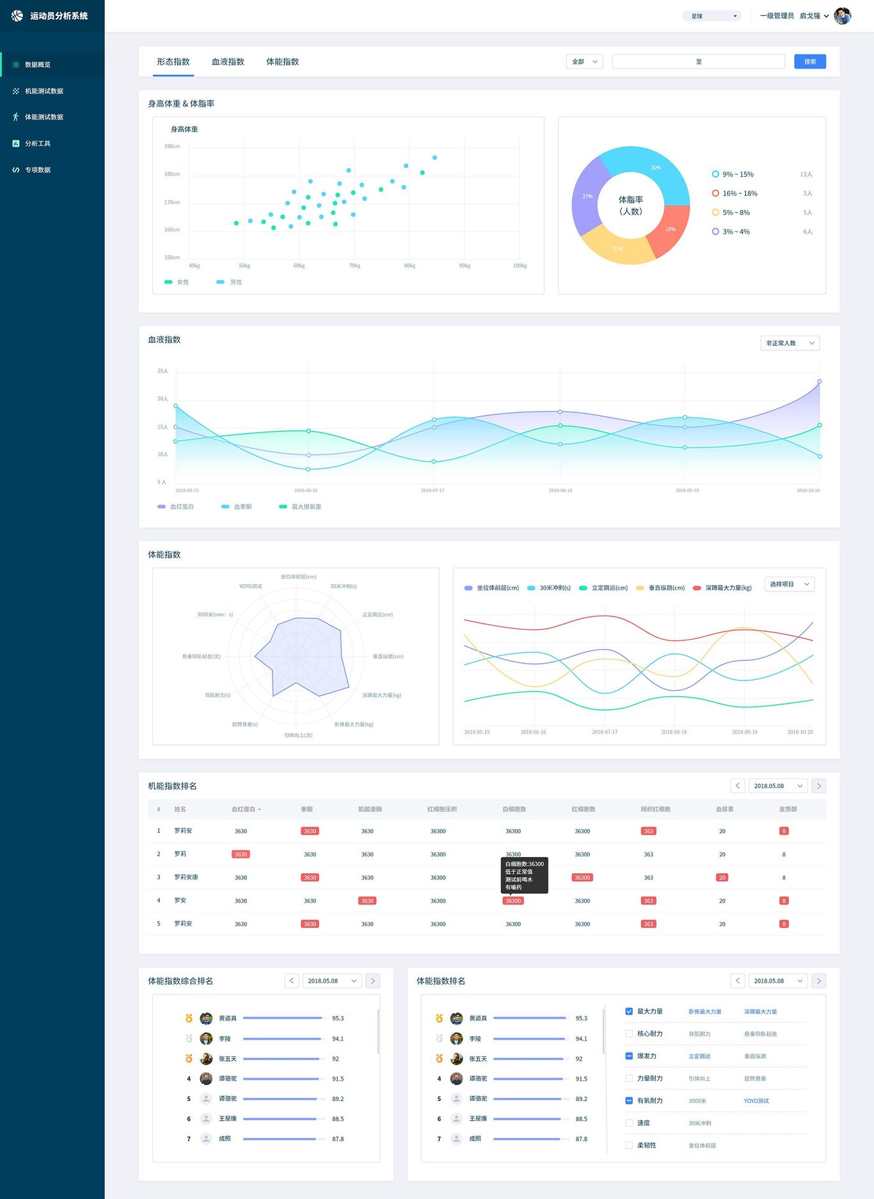Click the 9% ~ 15% legend swatch
This screenshot has width=874, height=1199.
(x=715, y=174)
